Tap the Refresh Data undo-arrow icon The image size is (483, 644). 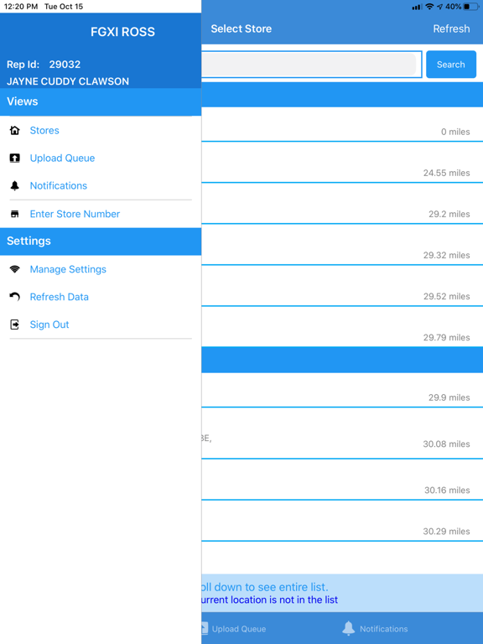pos(15,297)
